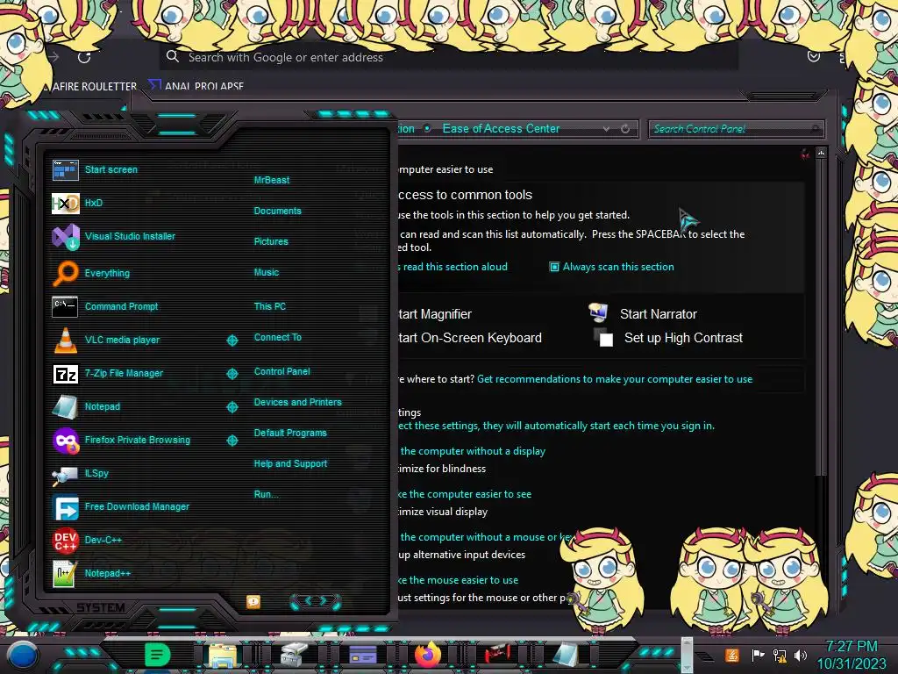
Task: Open MrBeast user folder
Action: tap(272, 180)
